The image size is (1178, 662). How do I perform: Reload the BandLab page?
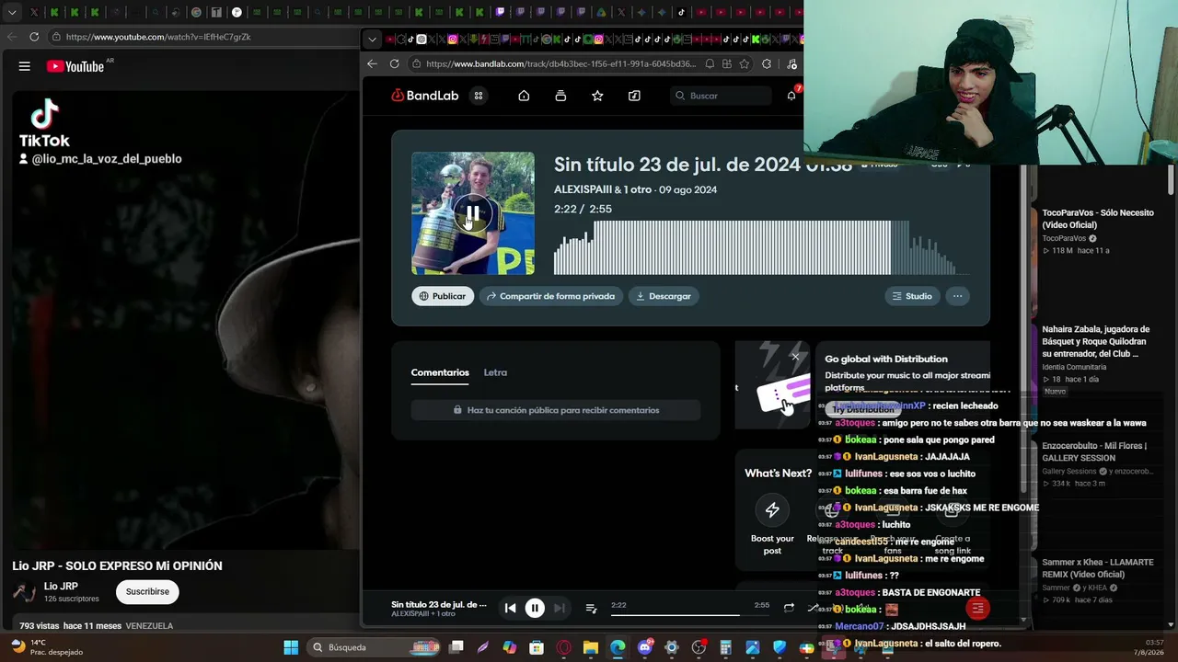coord(395,63)
